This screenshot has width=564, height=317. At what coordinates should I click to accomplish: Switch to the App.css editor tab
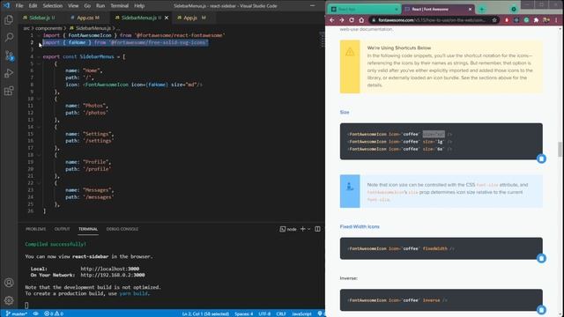pyautogui.click(x=85, y=18)
